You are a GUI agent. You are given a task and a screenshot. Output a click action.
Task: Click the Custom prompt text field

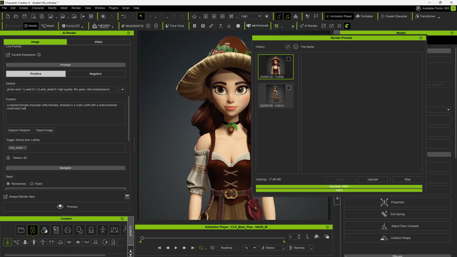(65, 113)
